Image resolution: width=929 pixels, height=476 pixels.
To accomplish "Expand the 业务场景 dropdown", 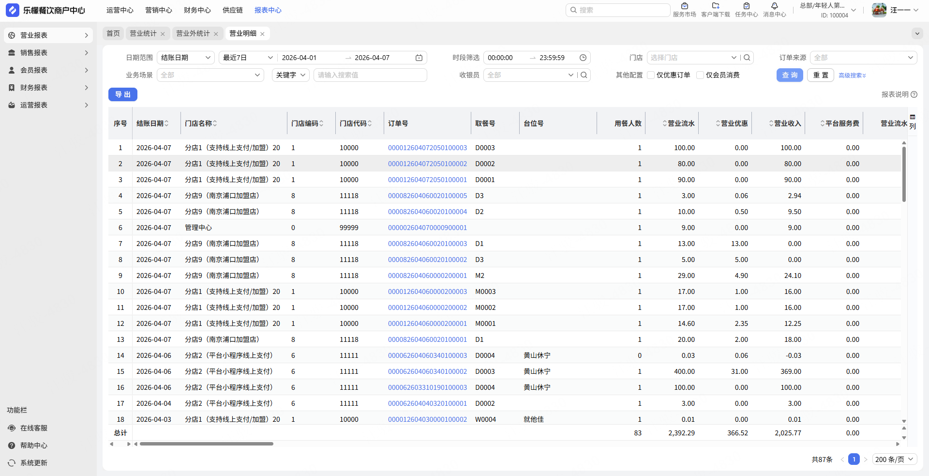I will coord(210,75).
